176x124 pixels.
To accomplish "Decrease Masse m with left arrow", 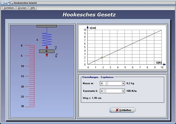I will (x=102, y=83).
